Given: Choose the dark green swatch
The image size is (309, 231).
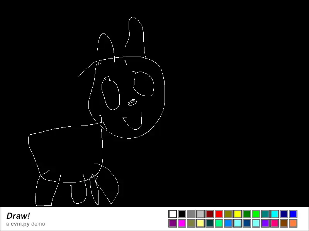Looking at the screenshot, I should click(x=247, y=214).
